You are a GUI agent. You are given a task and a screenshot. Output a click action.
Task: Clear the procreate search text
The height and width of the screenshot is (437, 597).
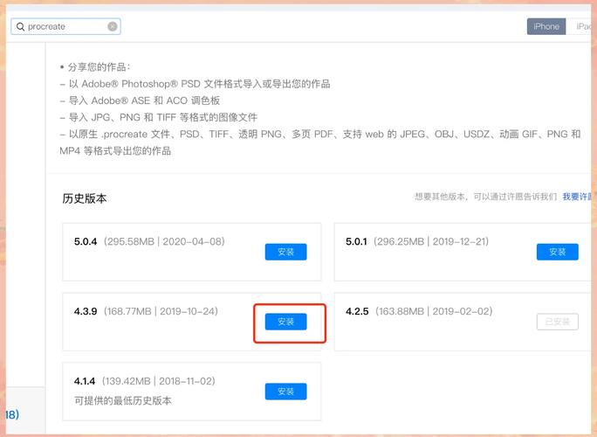[x=113, y=26]
